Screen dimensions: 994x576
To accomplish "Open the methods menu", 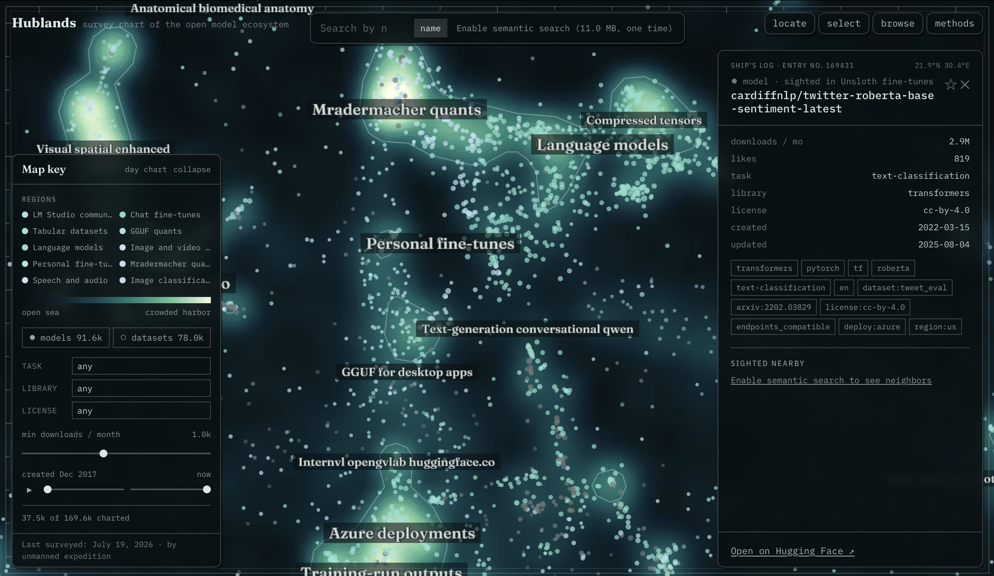I will 954,23.
